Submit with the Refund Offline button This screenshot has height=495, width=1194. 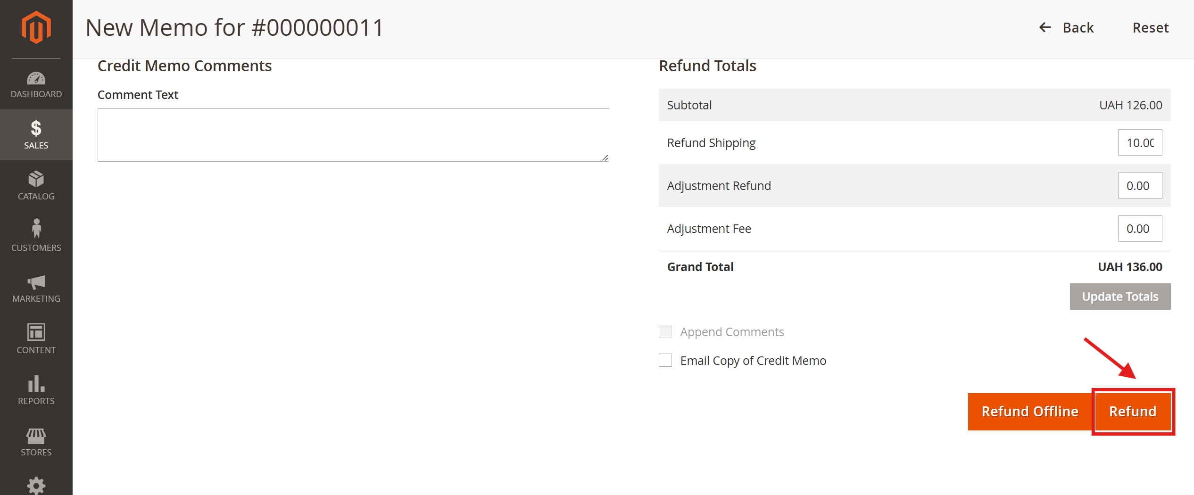point(1030,412)
